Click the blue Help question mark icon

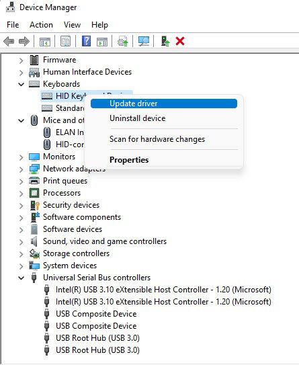(x=86, y=41)
